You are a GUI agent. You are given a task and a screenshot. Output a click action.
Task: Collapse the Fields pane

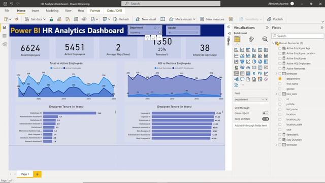click(x=321, y=27)
